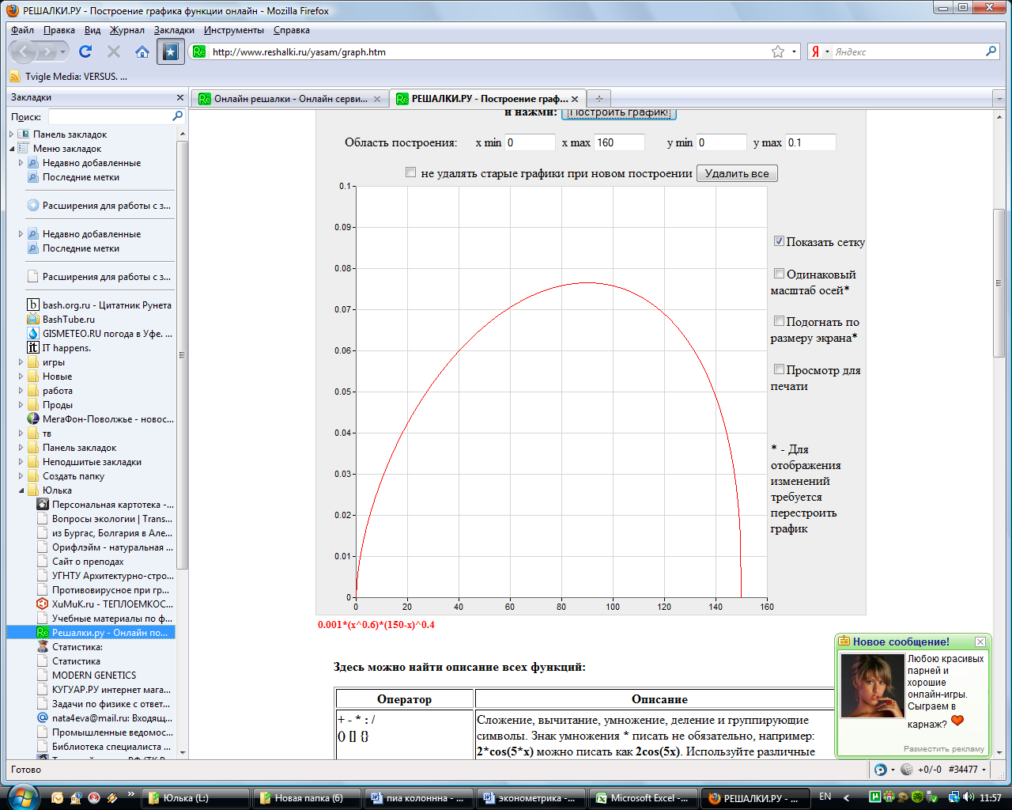
Task: Open the МегаФон-Поволжье bookmark
Action: coord(99,418)
